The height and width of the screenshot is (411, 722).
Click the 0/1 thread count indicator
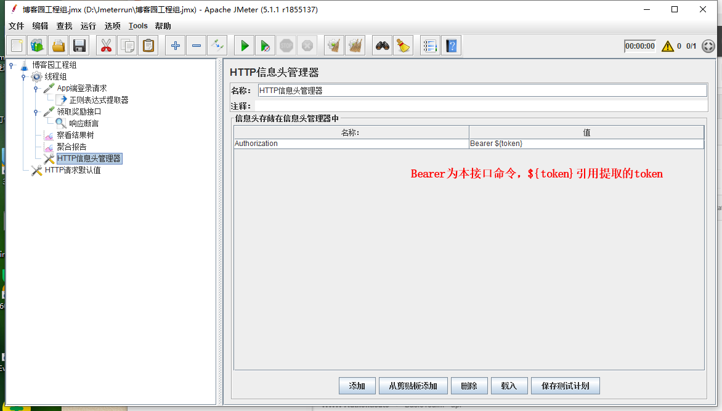691,46
